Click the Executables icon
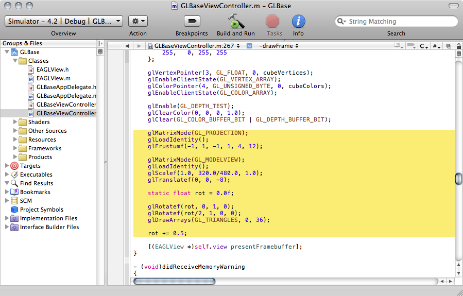This screenshot has height=296, width=463. click(14, 175)
